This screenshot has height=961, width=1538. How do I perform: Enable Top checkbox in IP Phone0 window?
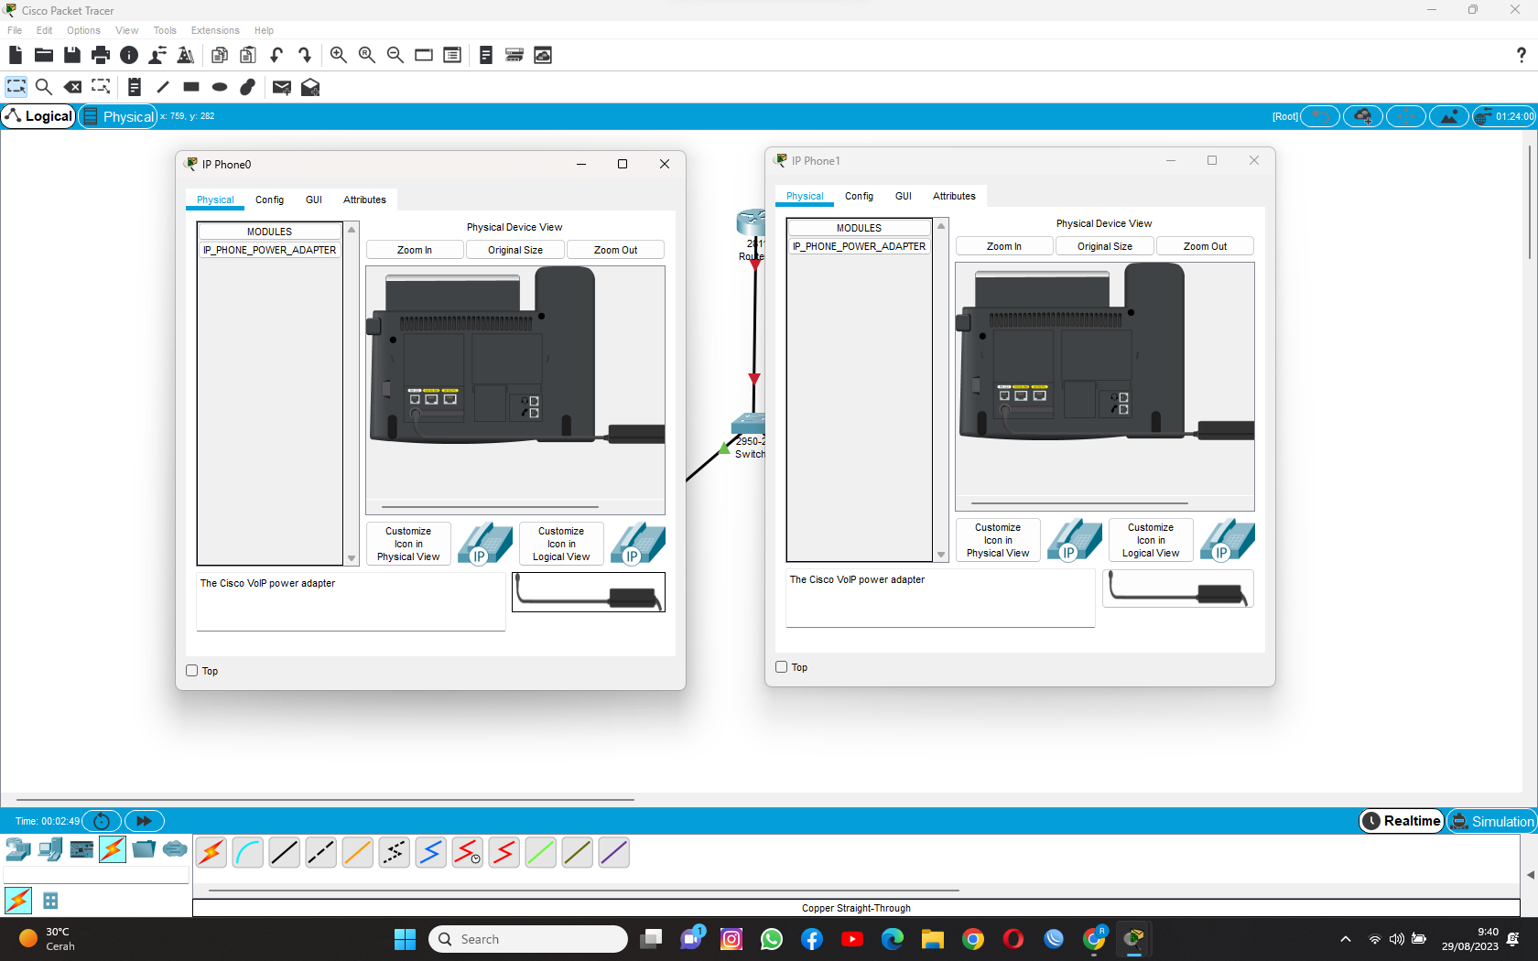192,671
